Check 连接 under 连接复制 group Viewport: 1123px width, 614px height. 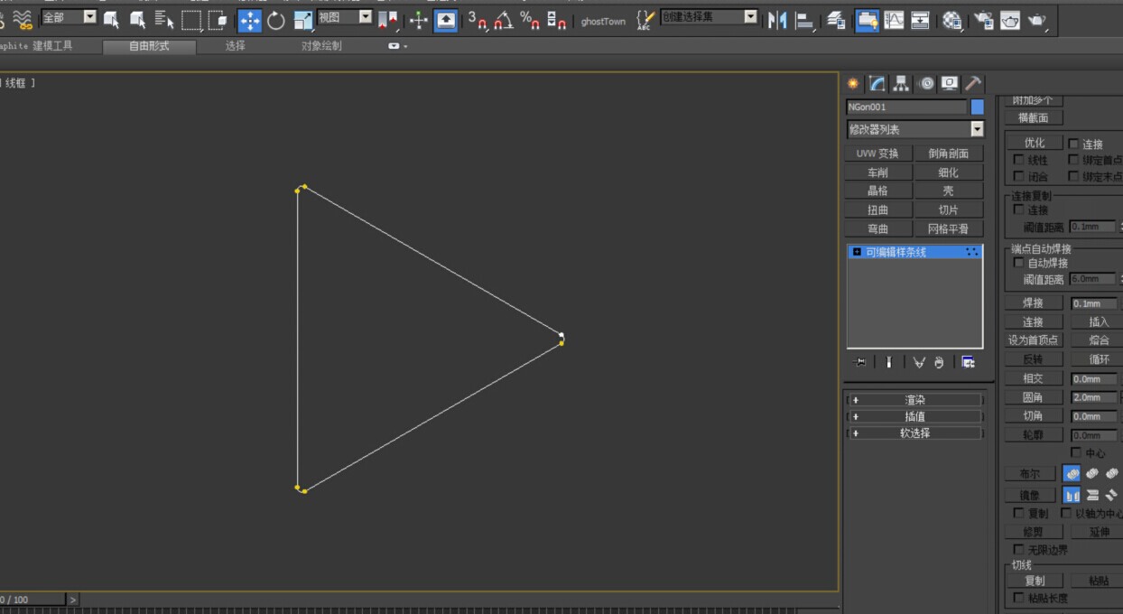[1019, 209]
